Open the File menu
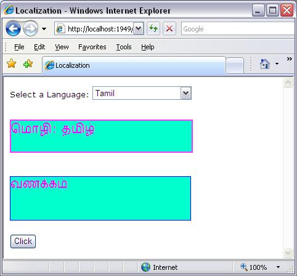 pyautogui.click(x=19, y=47)
